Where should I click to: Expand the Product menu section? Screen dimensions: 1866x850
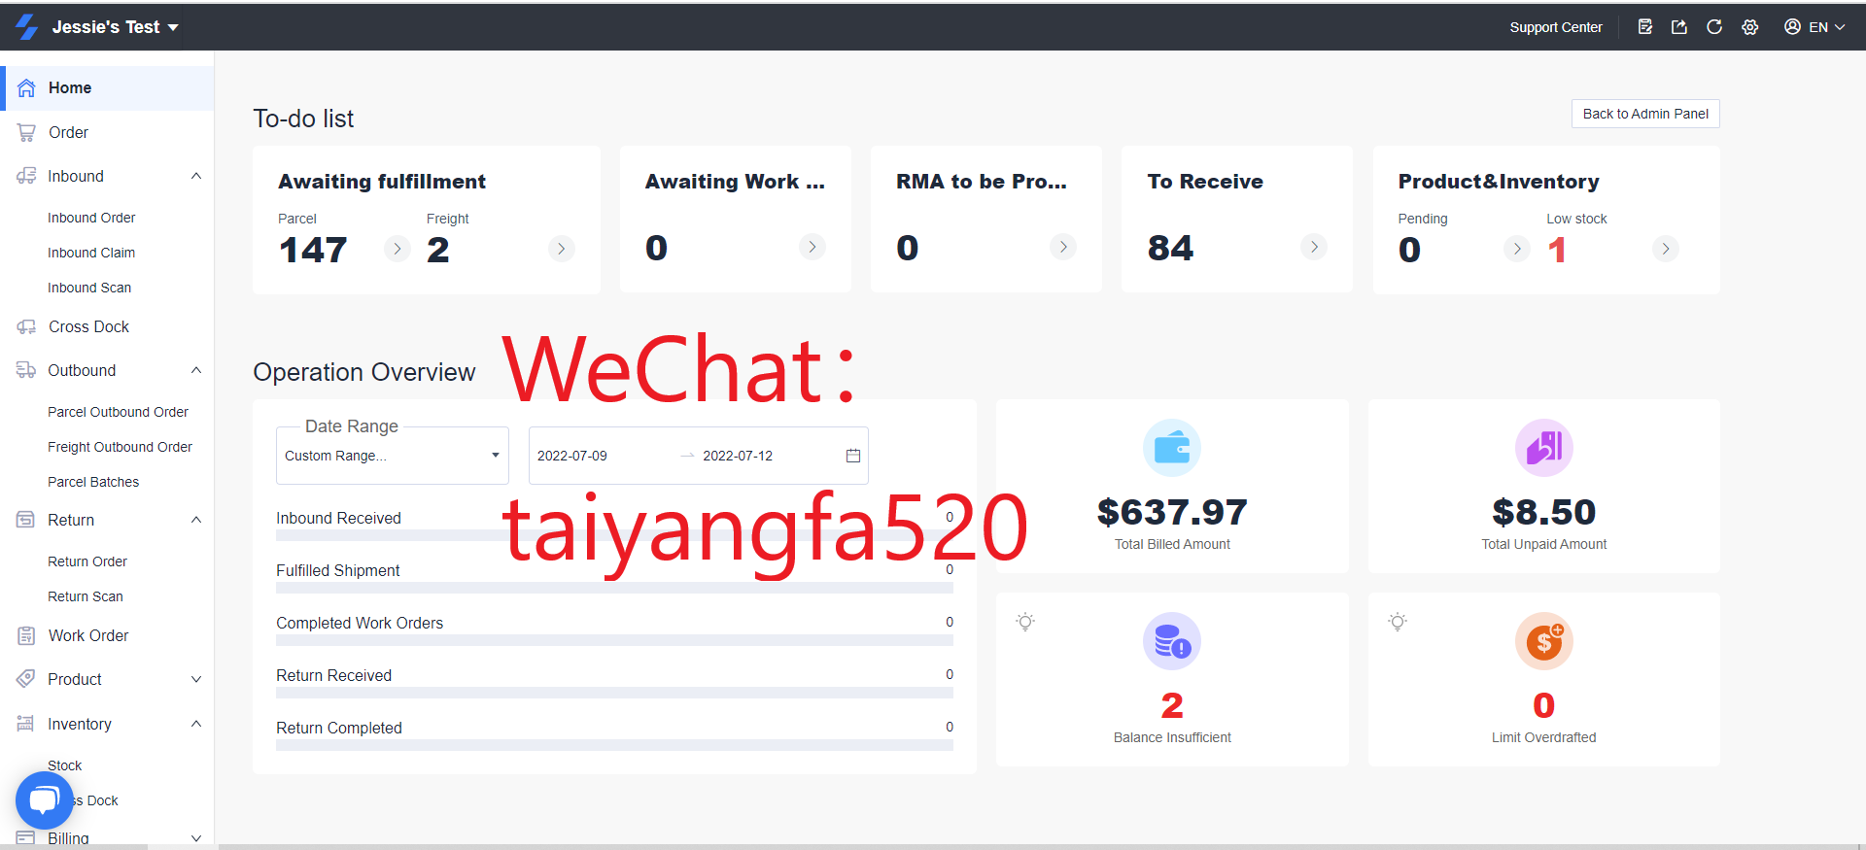[195, 679]
